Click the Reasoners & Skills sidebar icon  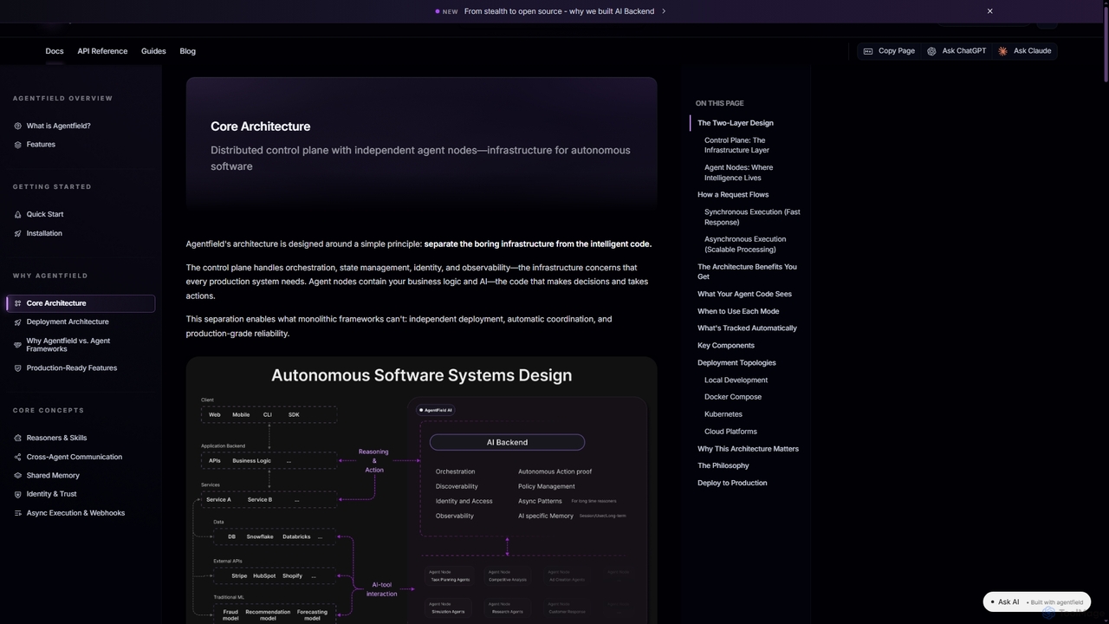coord(18,438)
